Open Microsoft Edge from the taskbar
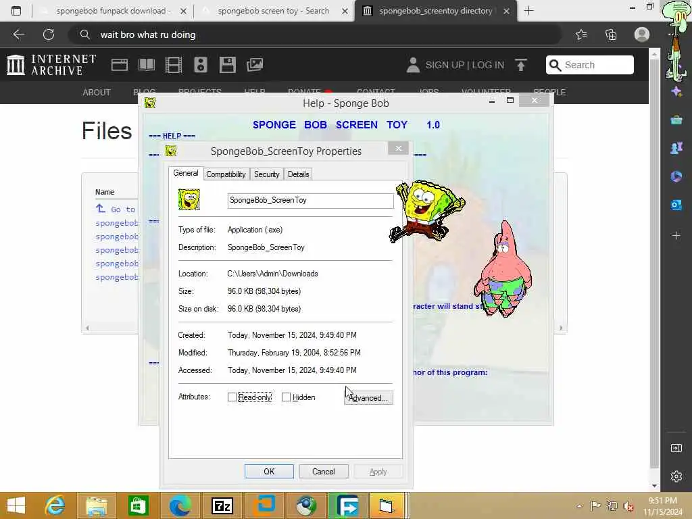This screenshot has height=519, width=692. click(180, 505)
